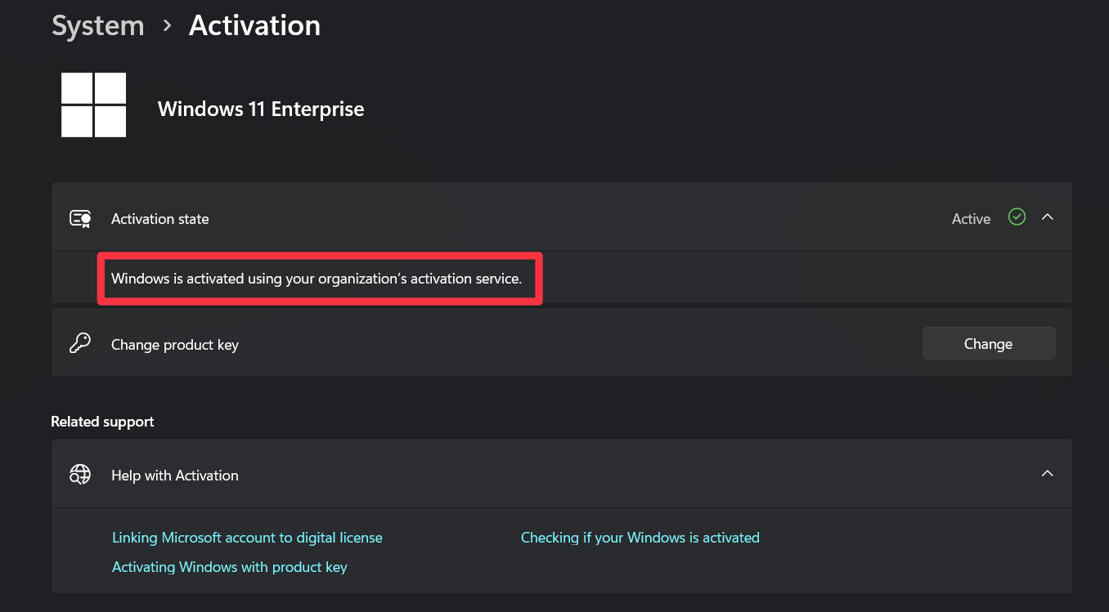This screenshot has width=1109, height=612.
Task: Click the Related support heading
Action: click(x=102, y=422)
